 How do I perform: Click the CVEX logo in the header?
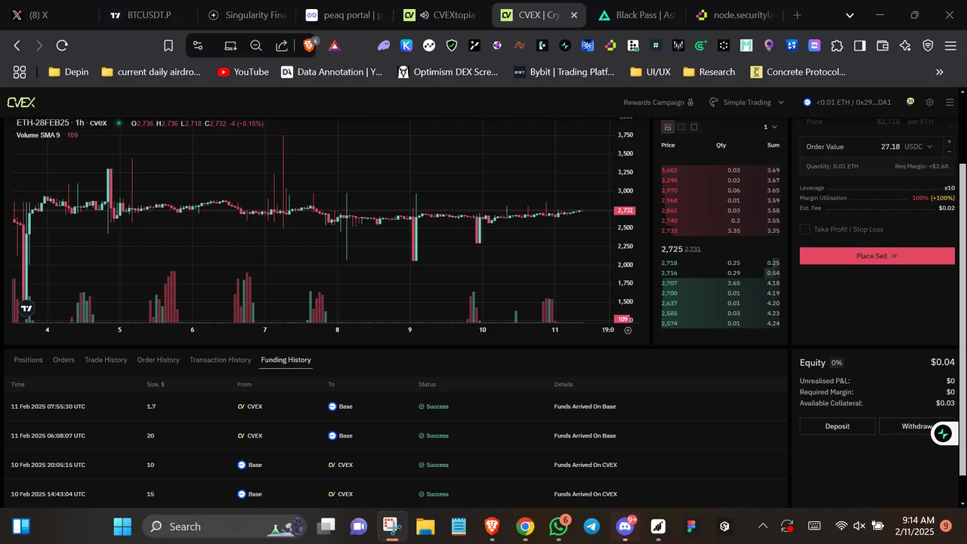coord(21,102)
